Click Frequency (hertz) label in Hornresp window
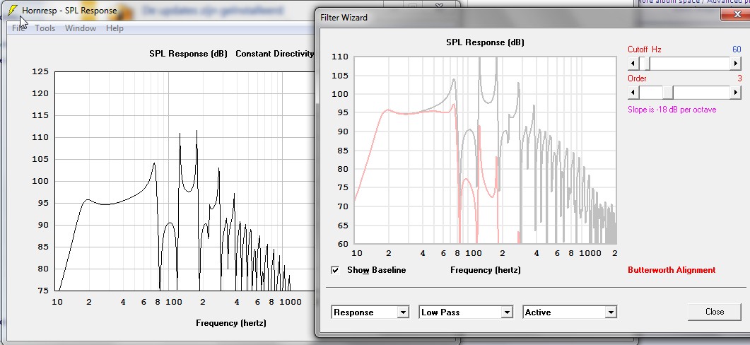This screenshot has width=750, height=345. click(231, 323)
